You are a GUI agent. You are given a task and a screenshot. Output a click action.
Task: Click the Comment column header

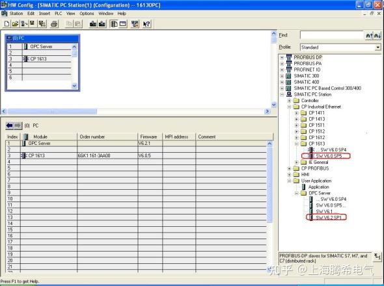pos(234,136)
